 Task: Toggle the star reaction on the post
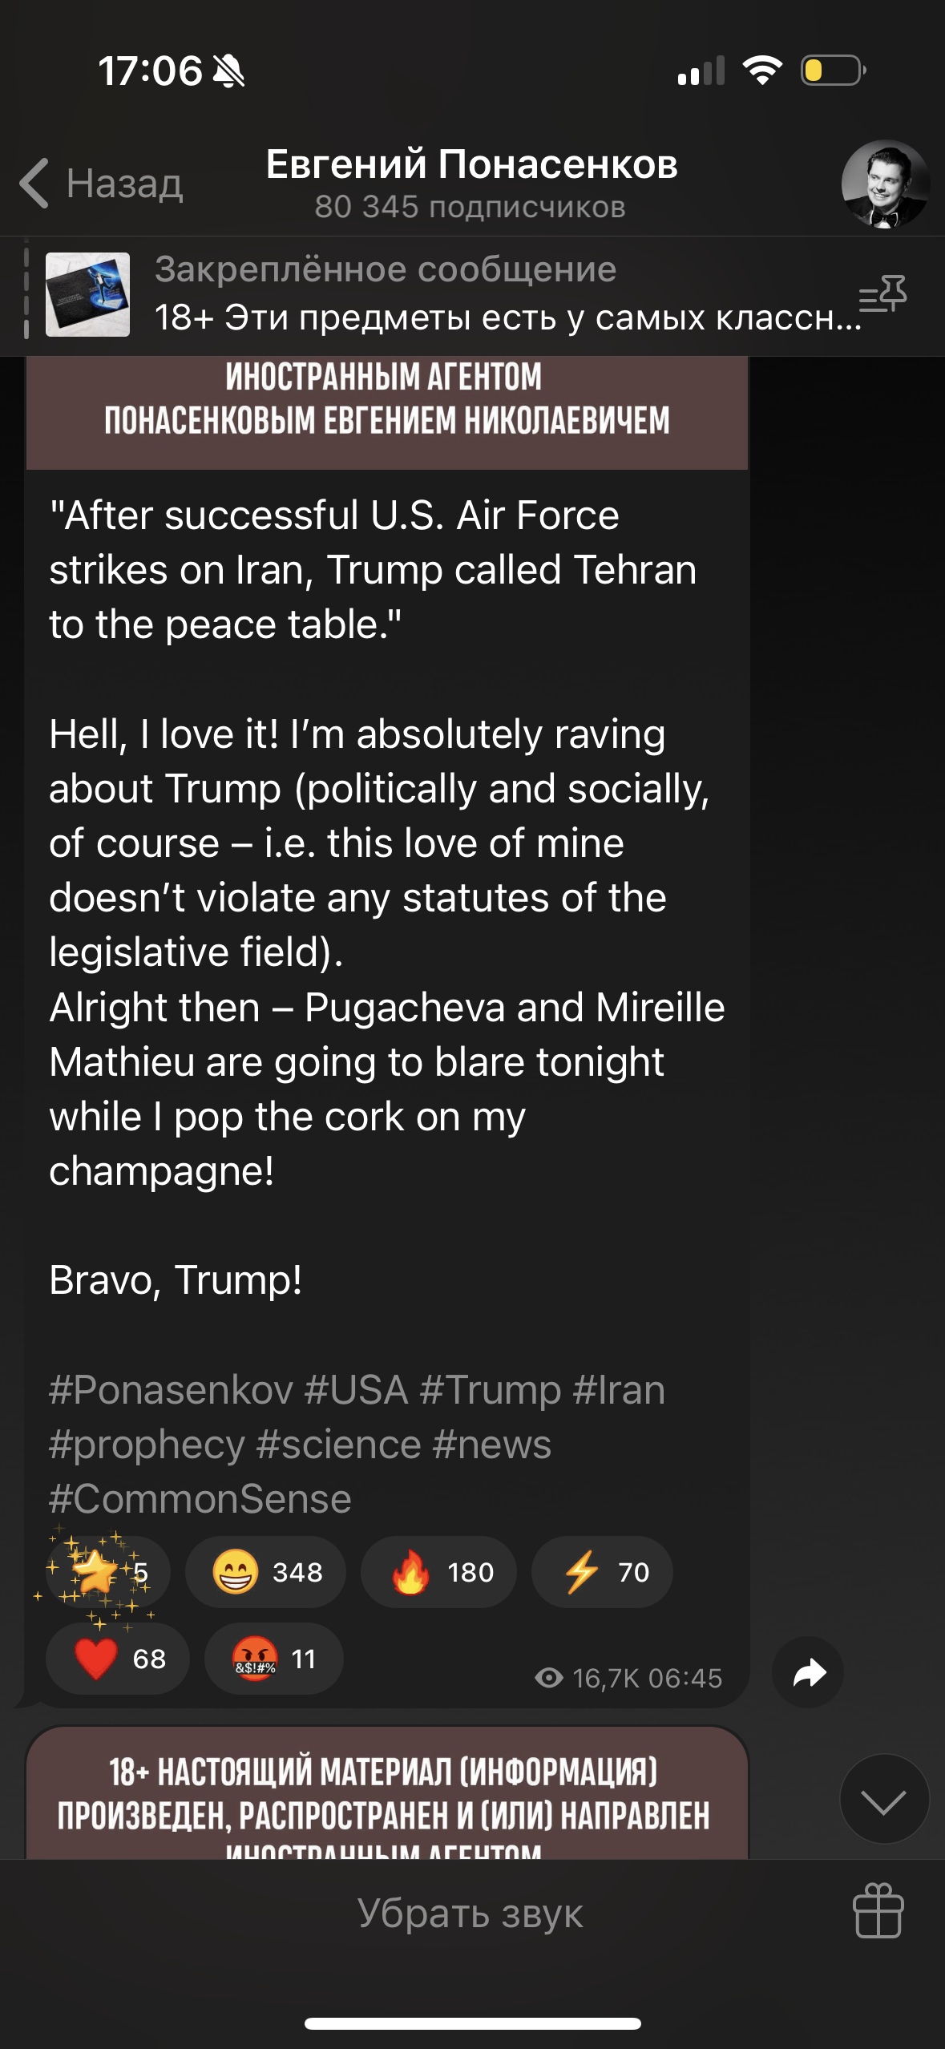coord(108,1572)
